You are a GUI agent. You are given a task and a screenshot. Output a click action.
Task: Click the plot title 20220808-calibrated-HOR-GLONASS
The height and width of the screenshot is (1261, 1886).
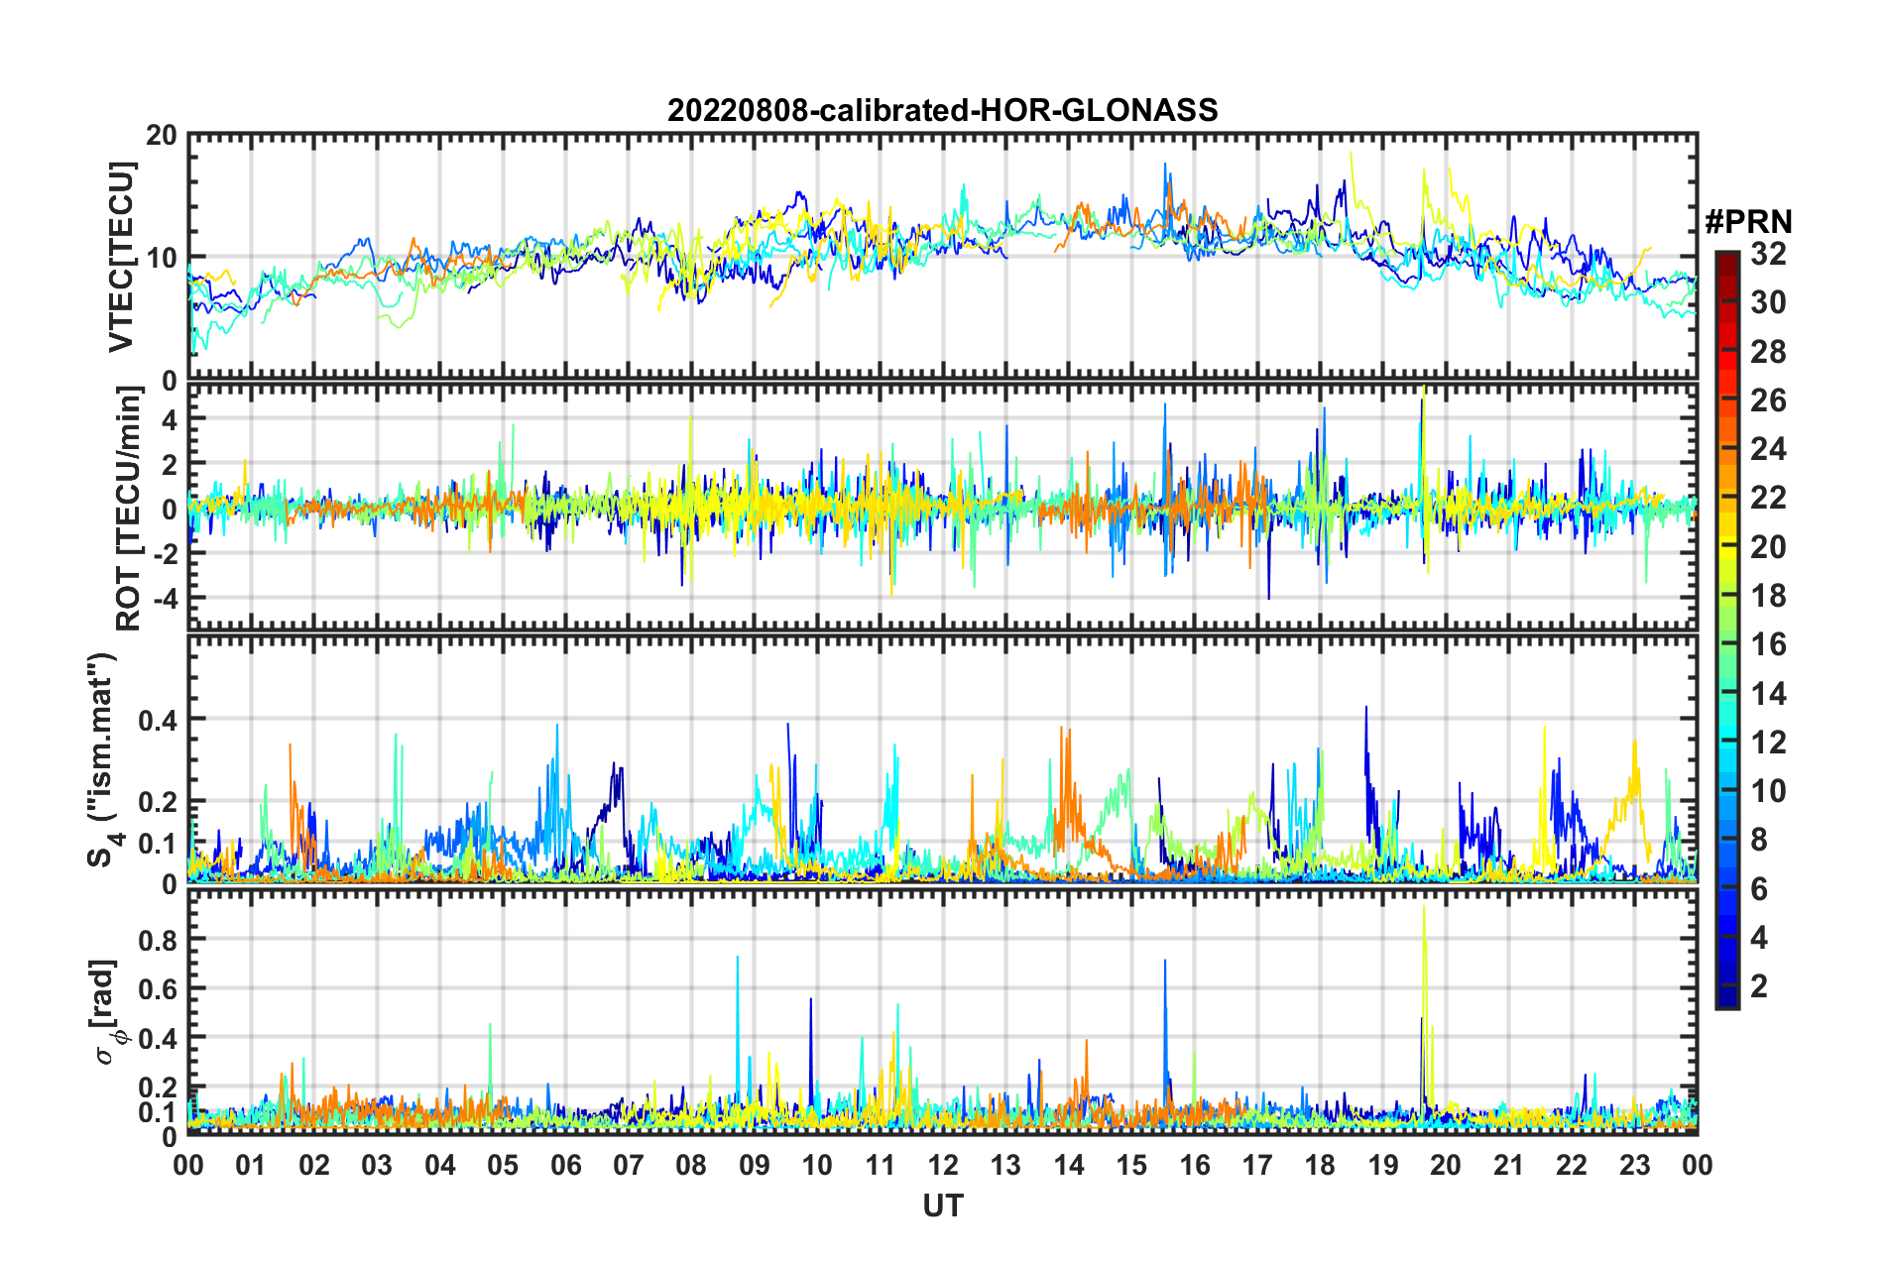pos(942,109)
